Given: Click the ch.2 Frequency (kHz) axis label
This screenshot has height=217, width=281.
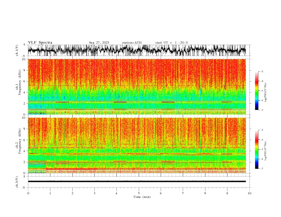Looking at the screenshot, I should click(x=18, y=141).
